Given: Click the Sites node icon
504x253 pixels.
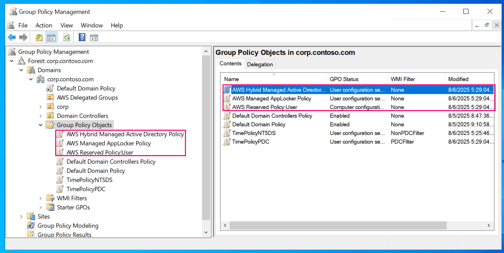Looking at the screenshot, I should coord(31,216).
